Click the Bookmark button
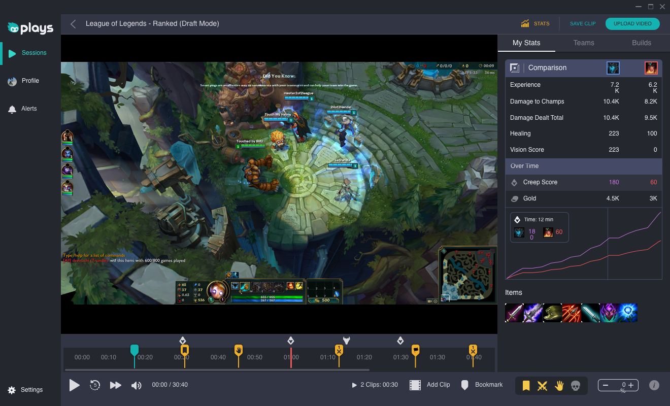Screen dimensions: 670x406 coord(482,385)
